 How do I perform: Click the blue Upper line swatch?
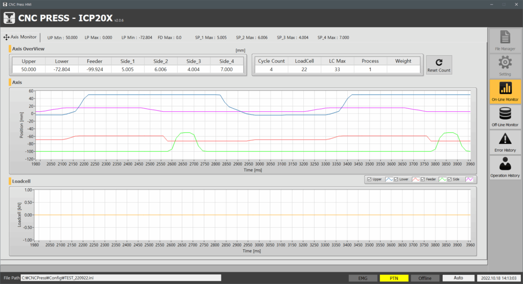click(389, 179)
